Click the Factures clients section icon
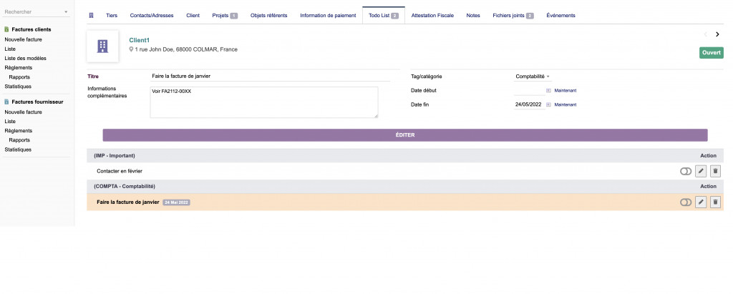This screenshot has height=294, width=733. [x=6, y=29]
